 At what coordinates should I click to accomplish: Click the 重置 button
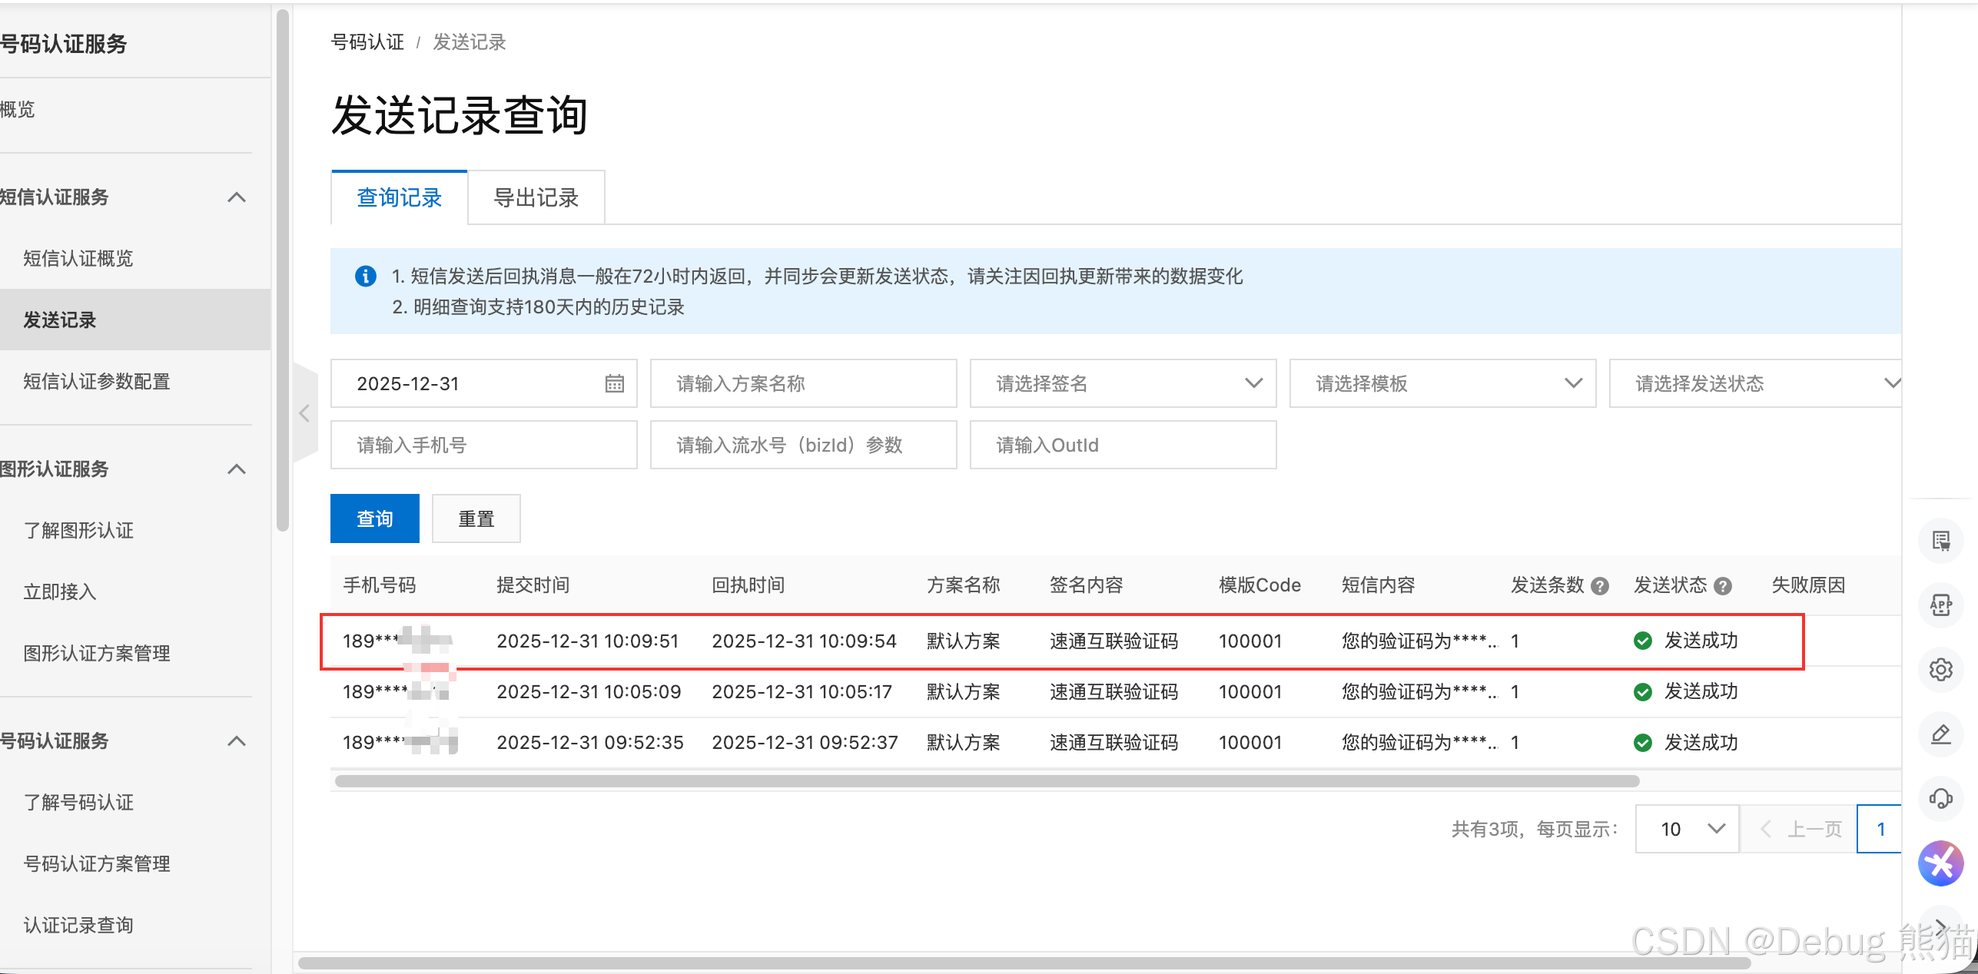pos(476,518)
